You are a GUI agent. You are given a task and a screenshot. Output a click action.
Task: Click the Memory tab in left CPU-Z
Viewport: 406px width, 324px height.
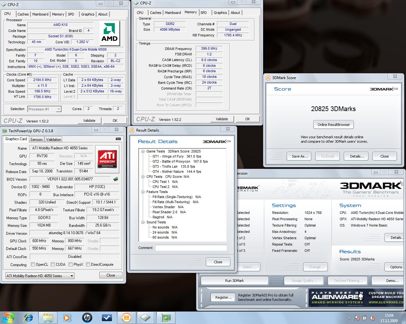point(58,14)
